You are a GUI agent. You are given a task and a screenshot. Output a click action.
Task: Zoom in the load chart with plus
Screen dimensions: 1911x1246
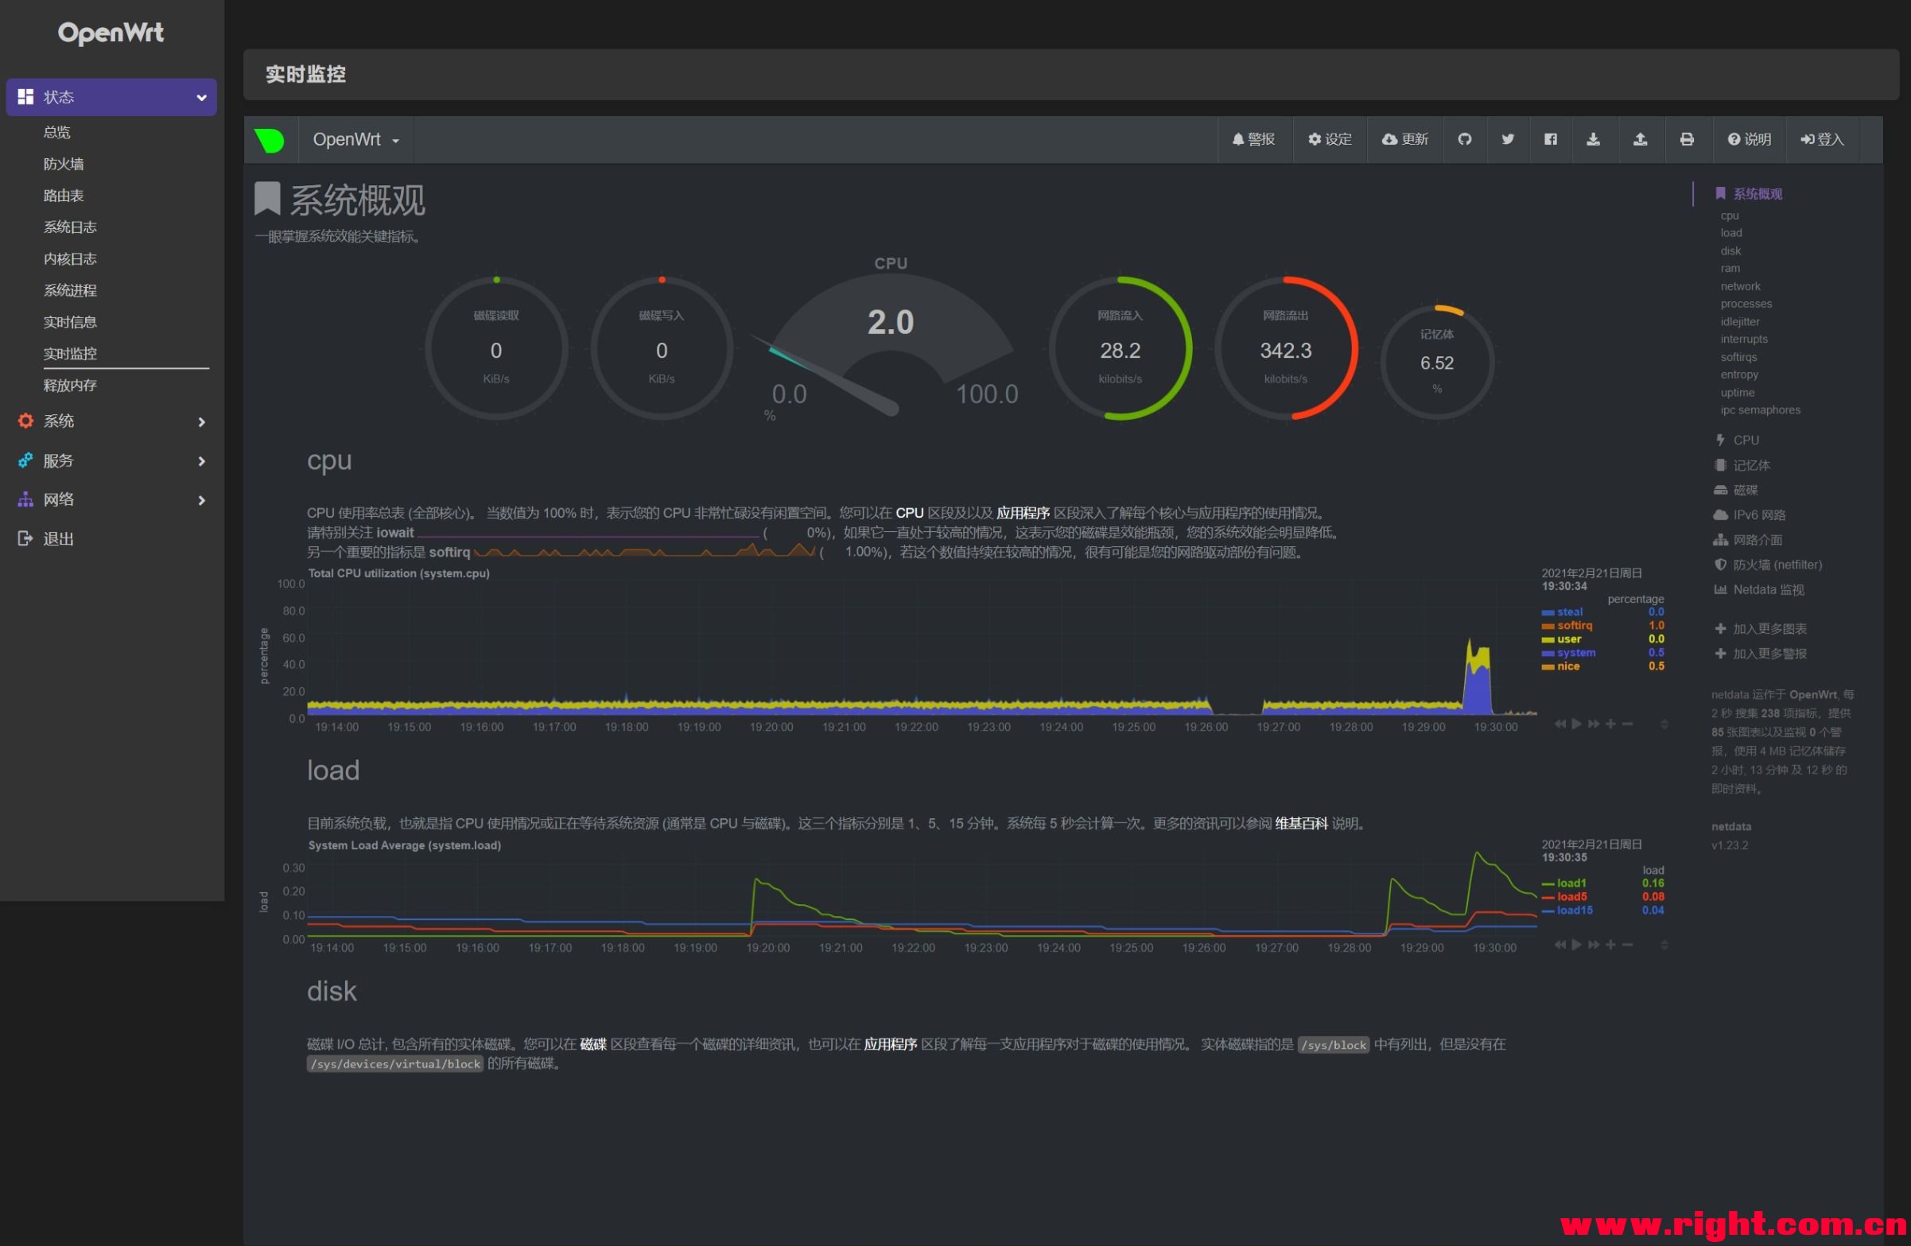pos(1610,945)
